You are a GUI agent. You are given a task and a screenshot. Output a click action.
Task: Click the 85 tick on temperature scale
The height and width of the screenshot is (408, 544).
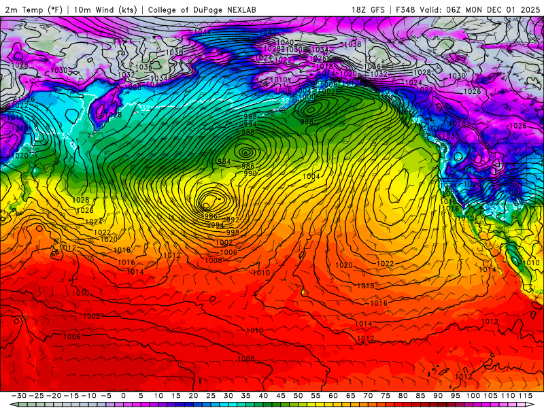(x=420, y=396)
